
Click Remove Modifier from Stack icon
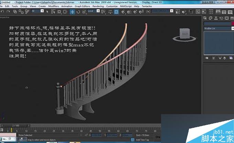pyautogui.click(x=224, y=58)
